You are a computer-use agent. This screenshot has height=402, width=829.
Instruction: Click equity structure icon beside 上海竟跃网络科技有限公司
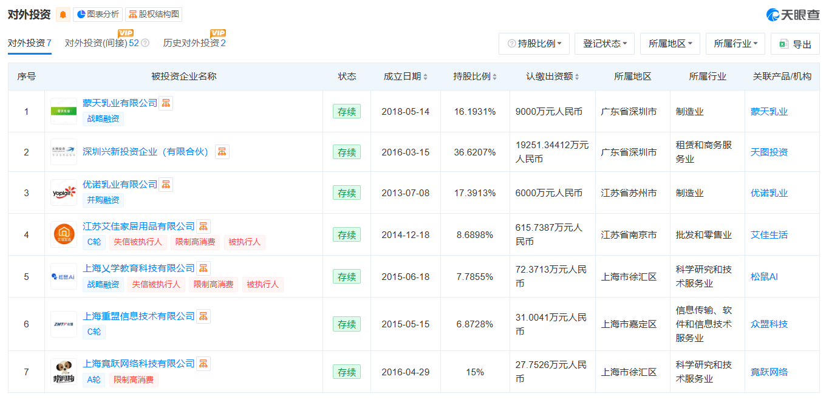pos(203,364)
